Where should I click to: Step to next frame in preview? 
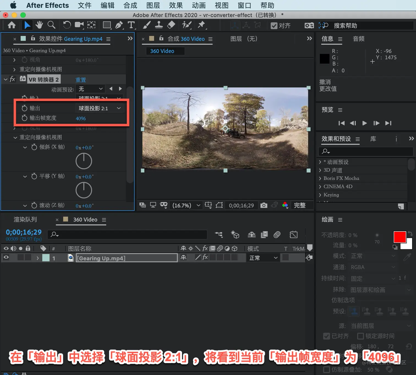tap(376, 123)
